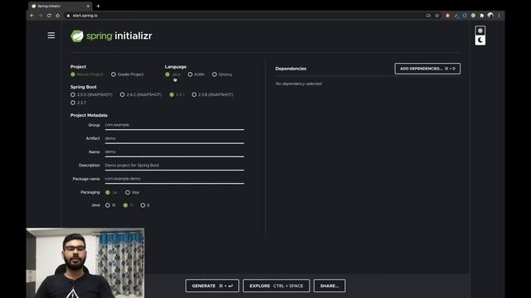Click the Name input field
Viewport: 531px width, 298px height.
[x=174, y=152]
